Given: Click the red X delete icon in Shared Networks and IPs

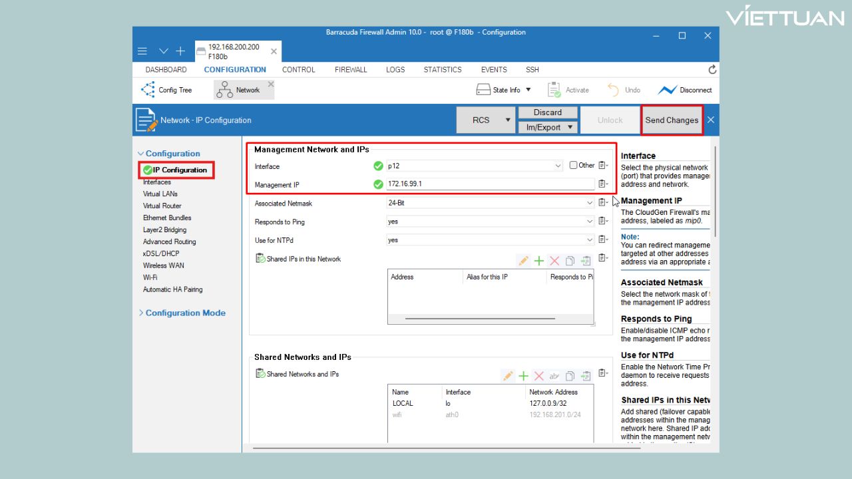Looking at the screenshot, I should click(539, 377).
